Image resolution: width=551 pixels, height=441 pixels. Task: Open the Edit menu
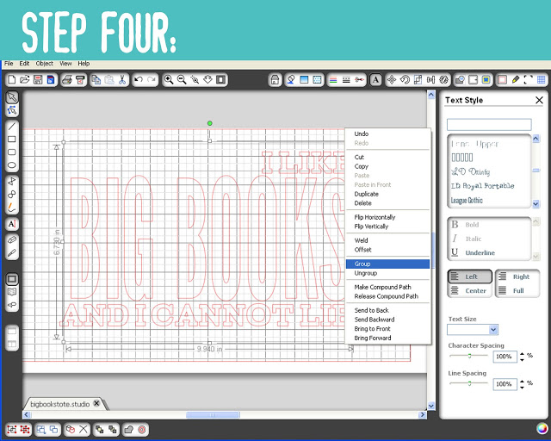[24, 63]
